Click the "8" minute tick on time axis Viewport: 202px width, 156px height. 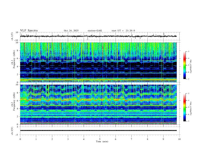tap(147, 139)
